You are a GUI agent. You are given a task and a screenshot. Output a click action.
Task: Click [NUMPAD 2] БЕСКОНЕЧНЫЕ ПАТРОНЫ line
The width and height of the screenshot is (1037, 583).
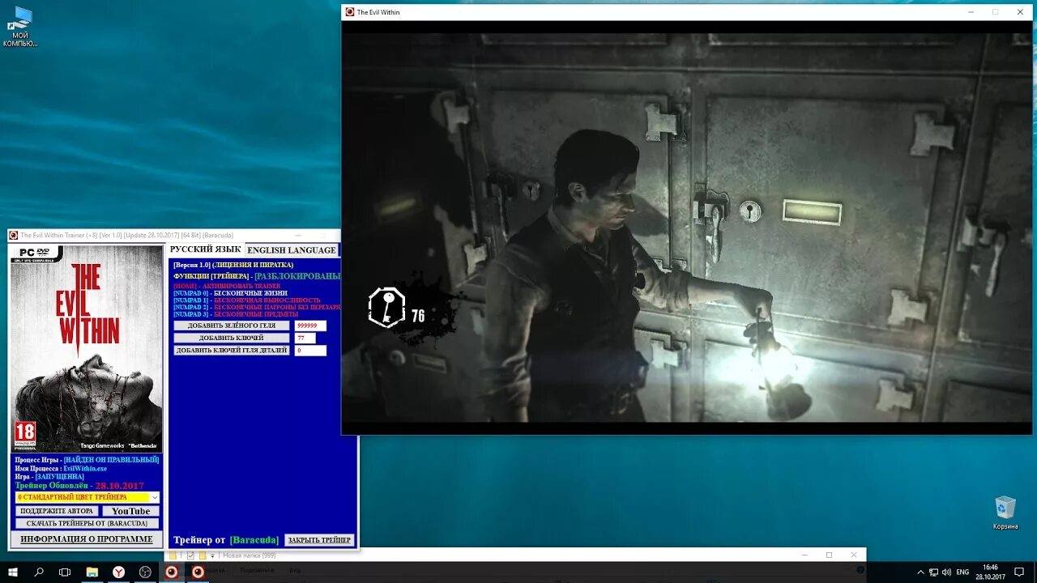click(257, 308)
